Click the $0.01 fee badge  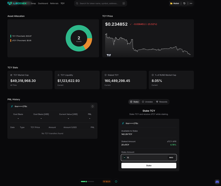(107, 181)
